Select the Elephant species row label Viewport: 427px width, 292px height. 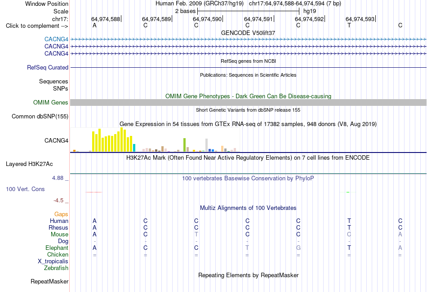coord(57,248)
